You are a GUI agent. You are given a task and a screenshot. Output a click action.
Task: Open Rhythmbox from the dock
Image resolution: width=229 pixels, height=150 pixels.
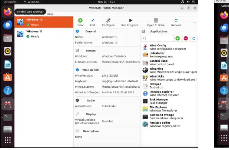7,51
